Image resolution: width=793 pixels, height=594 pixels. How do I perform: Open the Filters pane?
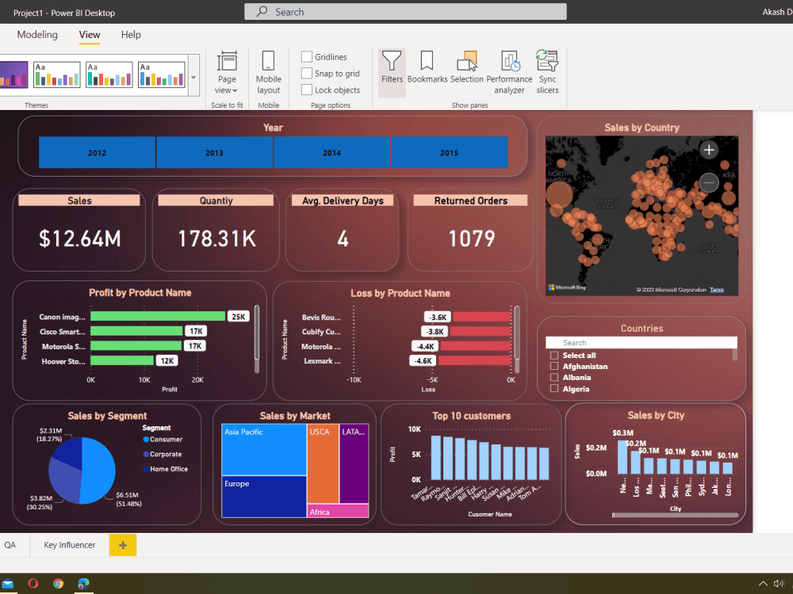pos(391,70)
